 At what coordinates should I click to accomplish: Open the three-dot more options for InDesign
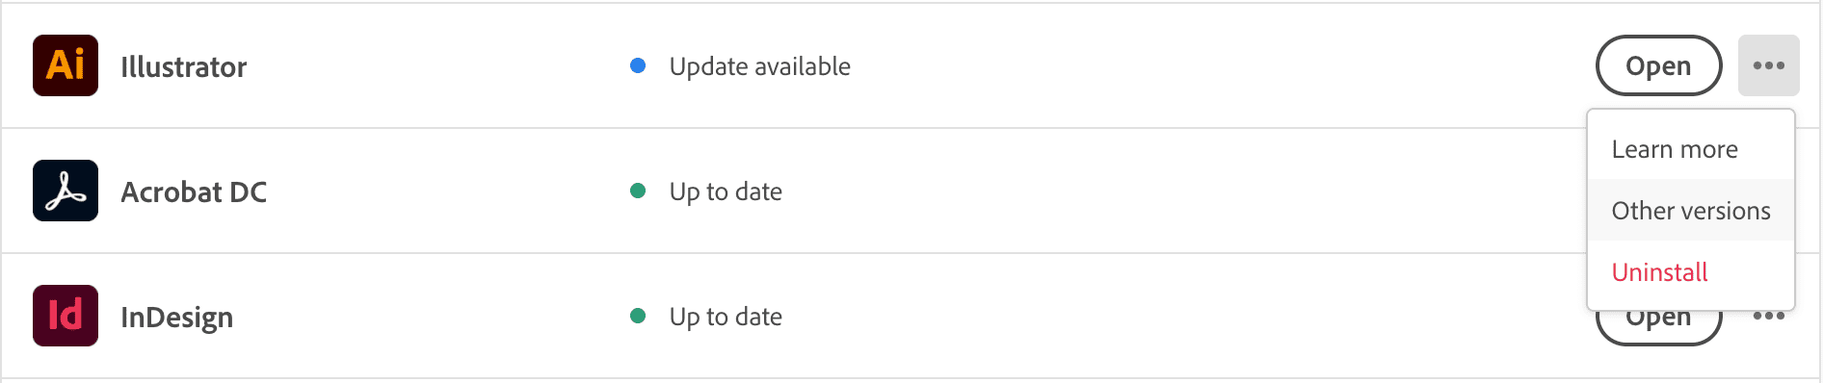click(1769, 317)
